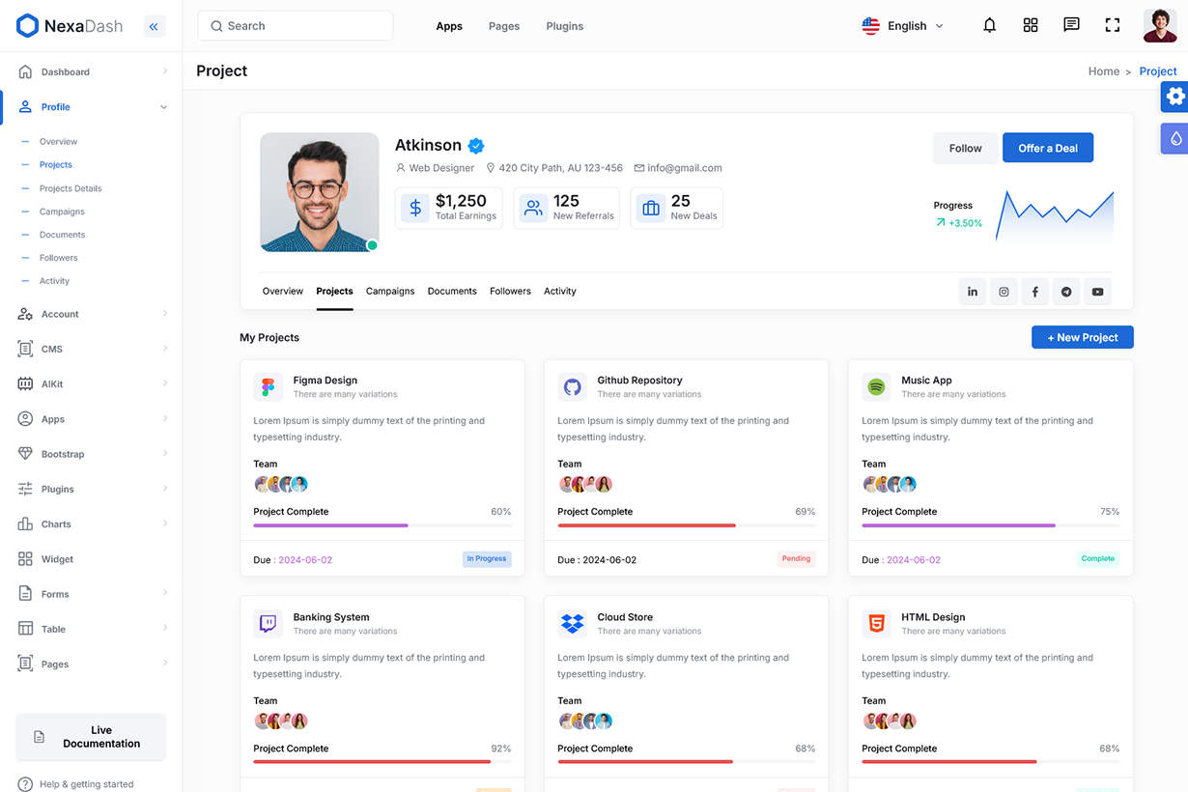Open the English language dropdown
This screenshot has width=1188, height=792.
tap(903, 26)
